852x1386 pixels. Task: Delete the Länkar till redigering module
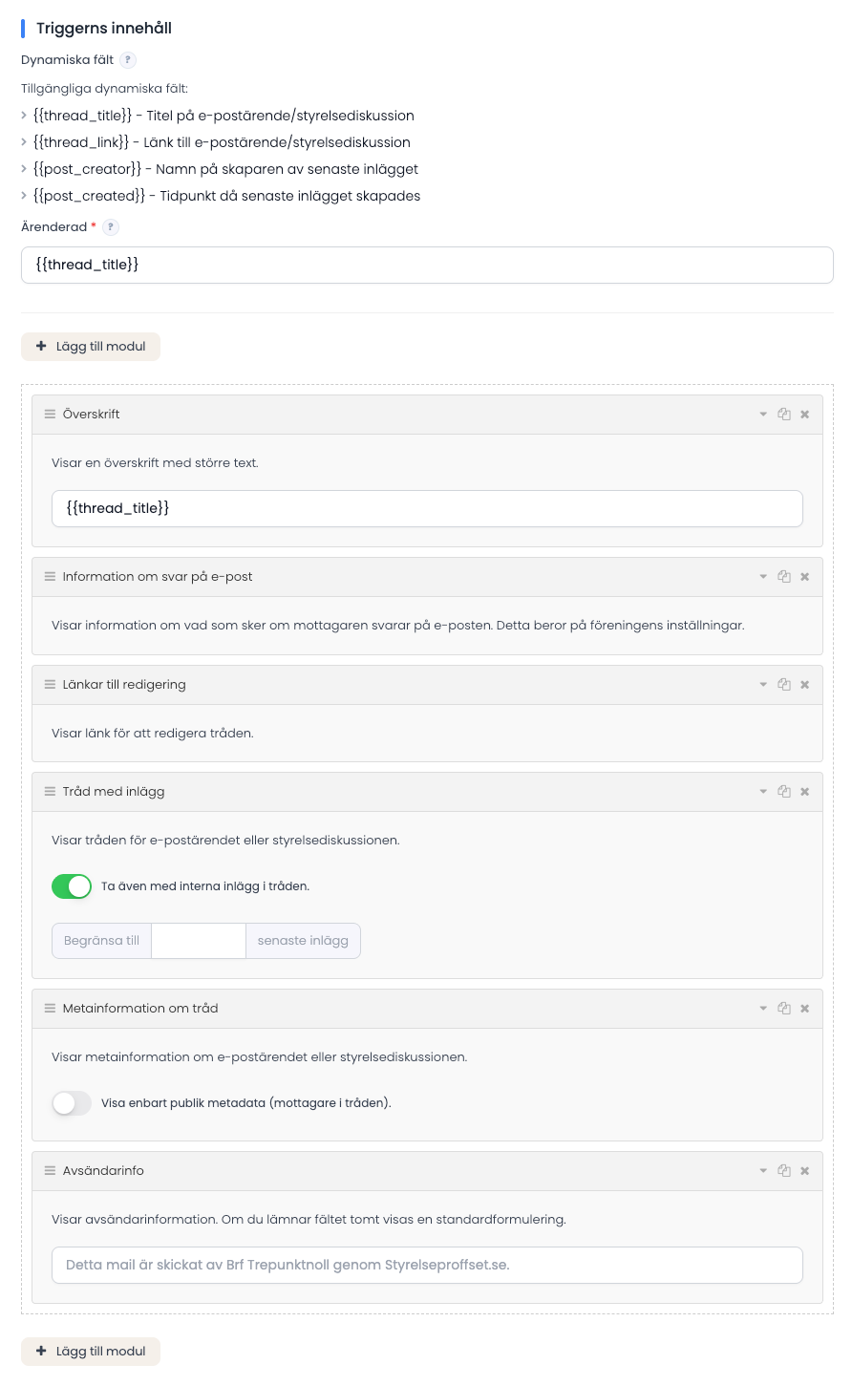[x=805, y=685]
